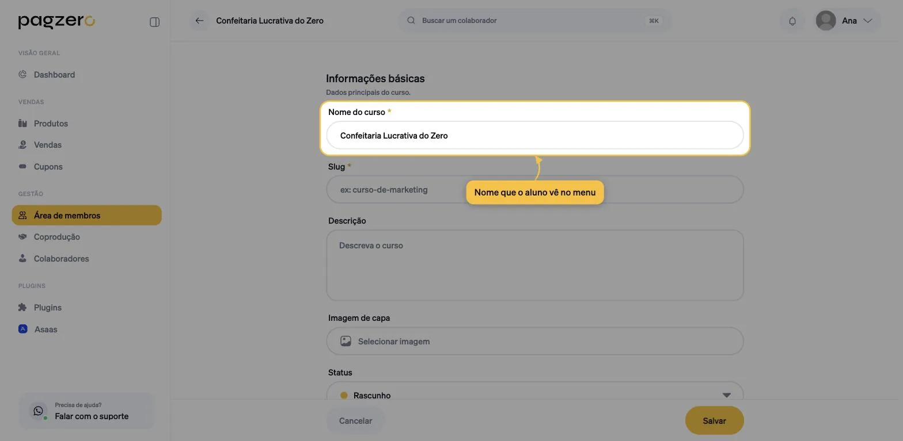903x441 pixels.
Task: Click the pagzero logo
Action: click(56, 21)
